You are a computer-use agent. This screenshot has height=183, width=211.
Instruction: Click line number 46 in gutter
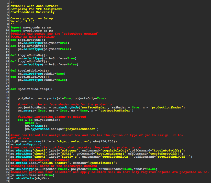click(7, 141)
